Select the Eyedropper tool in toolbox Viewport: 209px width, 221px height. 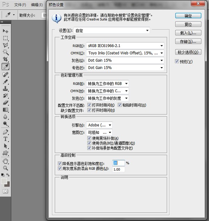tap(6, 66)
